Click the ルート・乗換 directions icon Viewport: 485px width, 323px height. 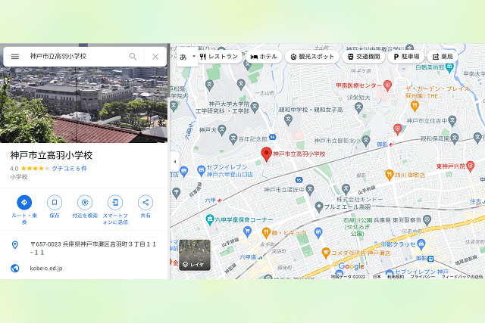point(24,203)
